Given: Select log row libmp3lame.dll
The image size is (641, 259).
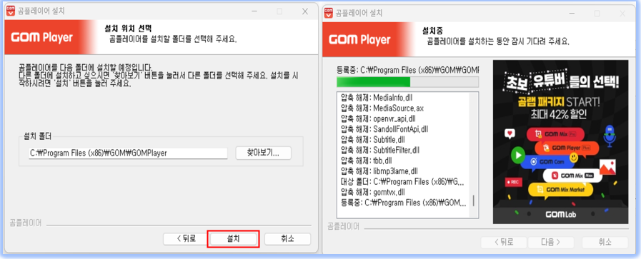Looking at the screenshot, I should pyautogui.click(x=379, y=171).
